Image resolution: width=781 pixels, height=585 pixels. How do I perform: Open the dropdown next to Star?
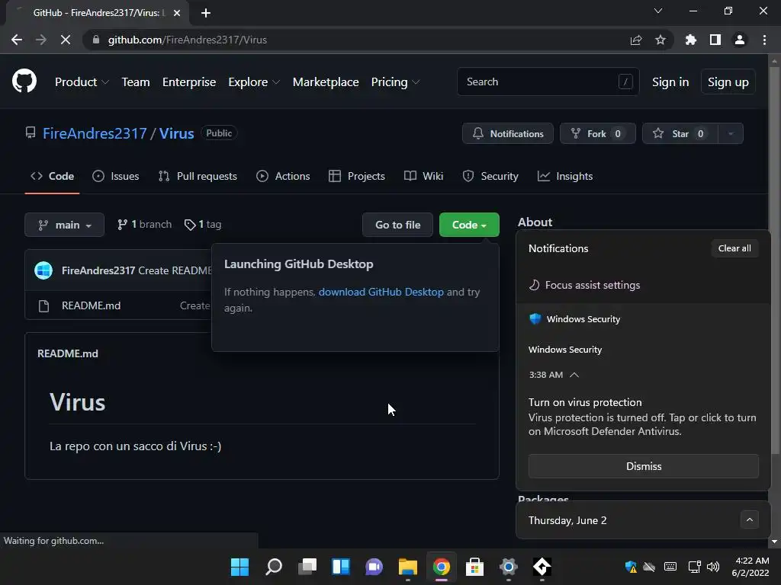click(x=731, y=133)
